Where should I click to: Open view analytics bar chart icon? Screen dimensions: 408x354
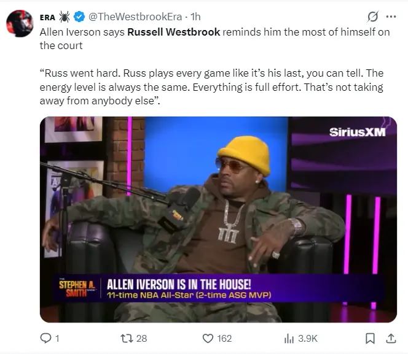(x=289, y=339)
